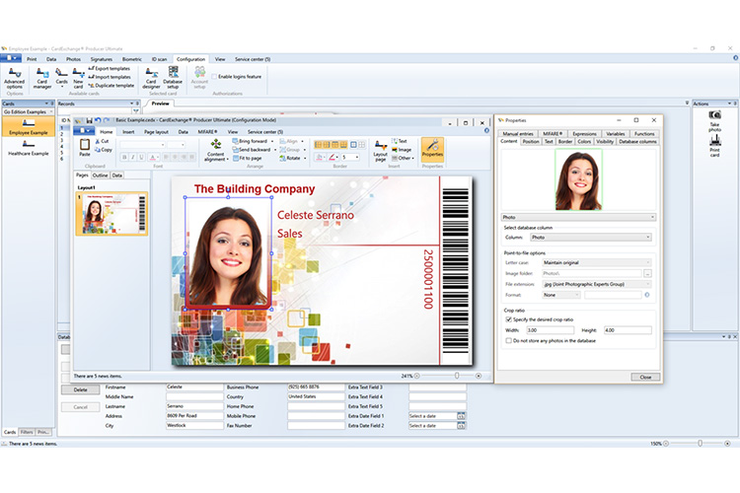Viewport: 740px width, 493px height.
Task: Click the Take photo action
Action: click(x=715, y=120)
